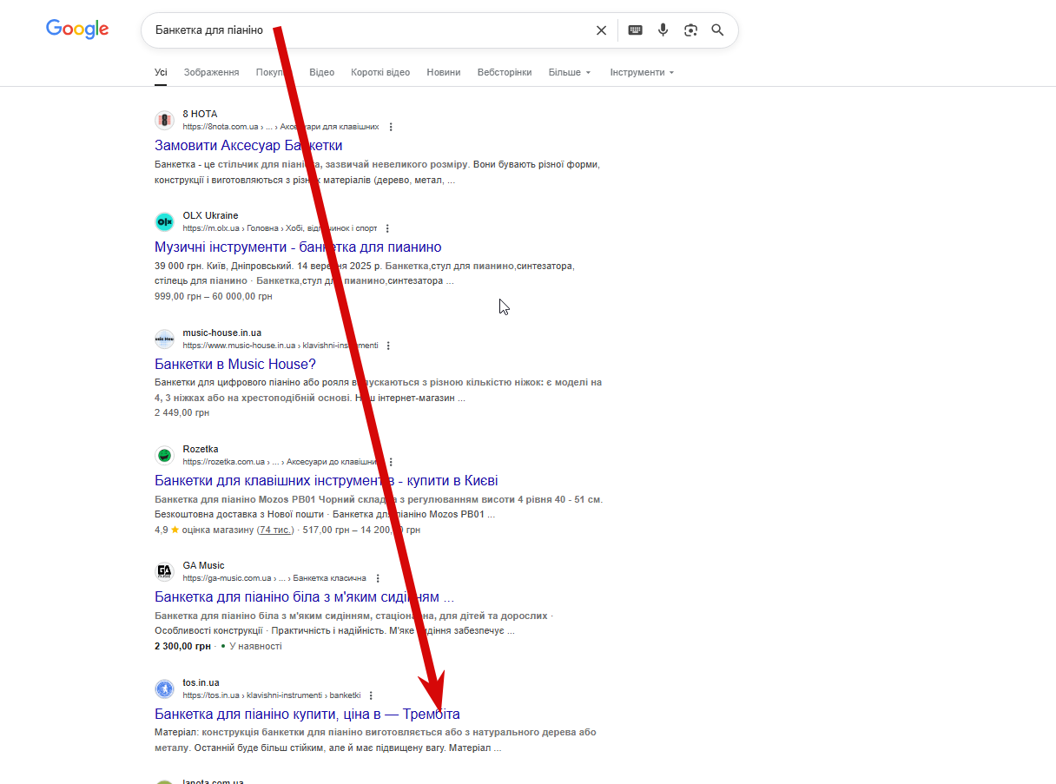Open more options for OLX Ukraine result
The image size is (1056, 784).
tap(387, 228)
